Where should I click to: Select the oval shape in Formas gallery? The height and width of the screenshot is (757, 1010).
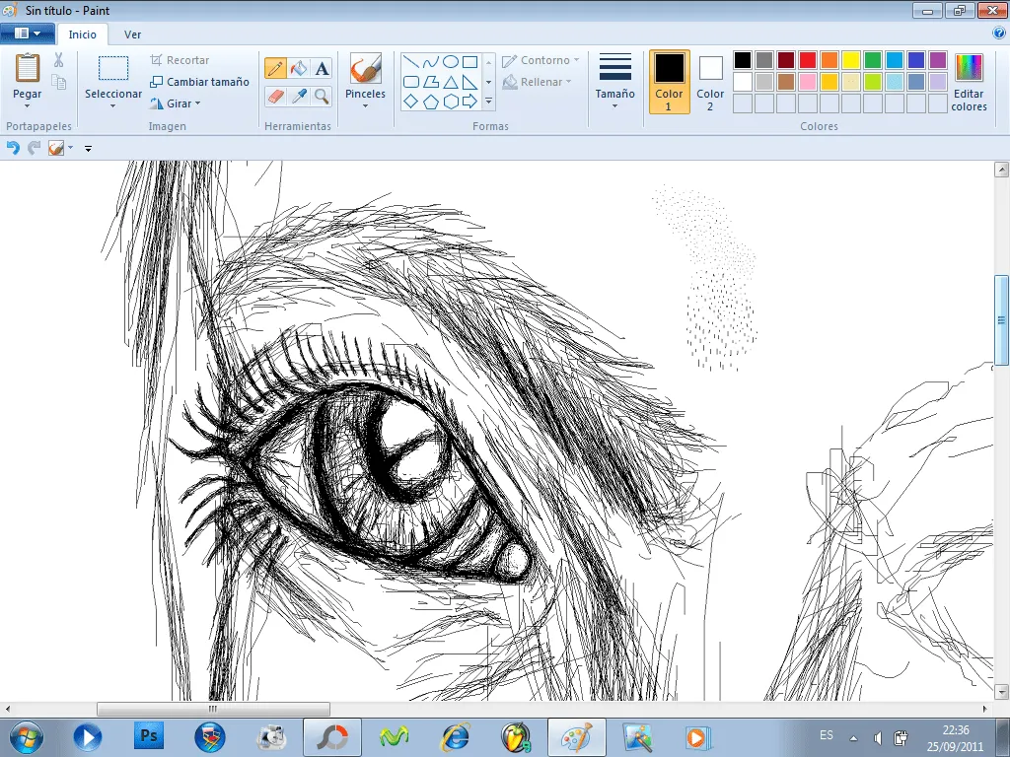(x=452, y=61)
